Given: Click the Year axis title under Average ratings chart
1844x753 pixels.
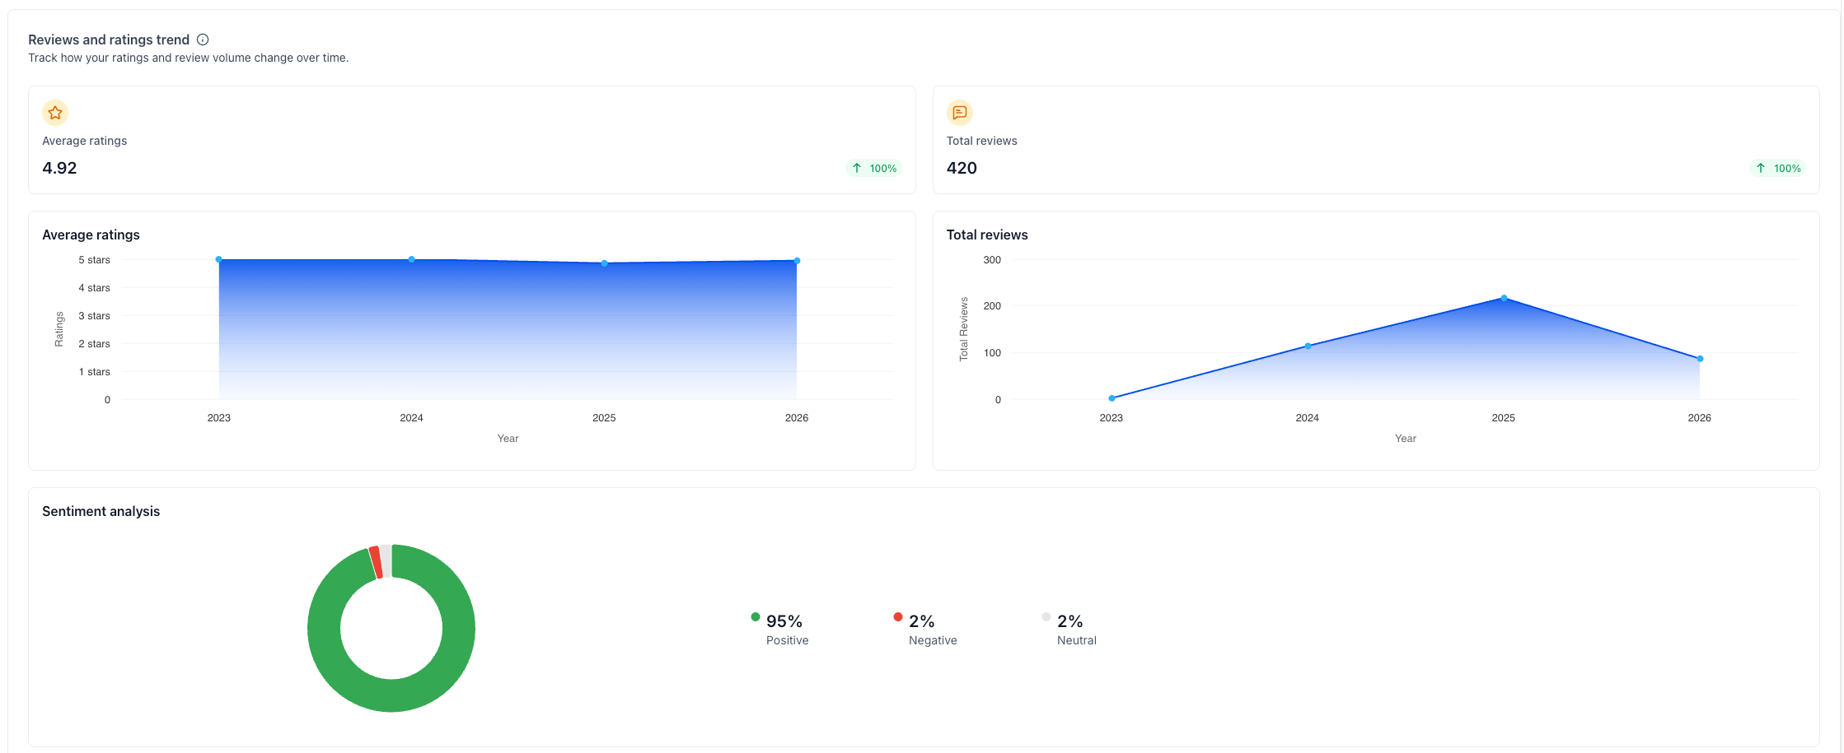Looking at the screenshot, I should pyautogui.click(x=508, y=439).
